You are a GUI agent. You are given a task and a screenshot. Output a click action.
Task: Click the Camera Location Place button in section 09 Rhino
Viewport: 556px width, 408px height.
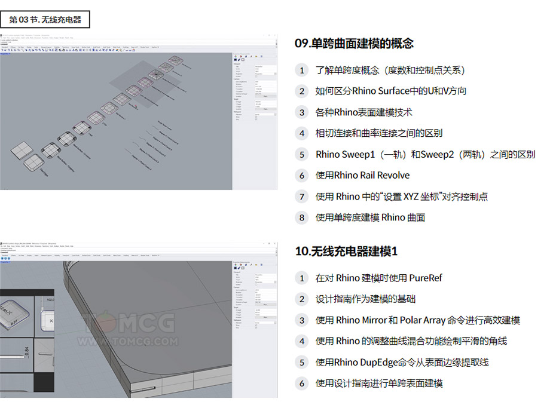265,96
